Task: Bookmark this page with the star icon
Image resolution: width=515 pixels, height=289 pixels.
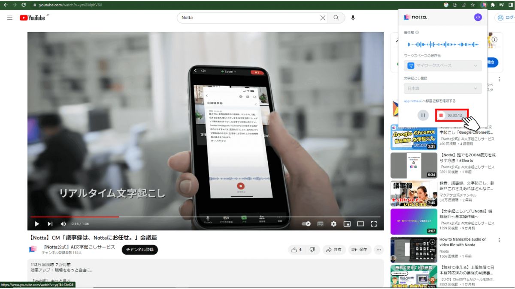Action: 473,5
